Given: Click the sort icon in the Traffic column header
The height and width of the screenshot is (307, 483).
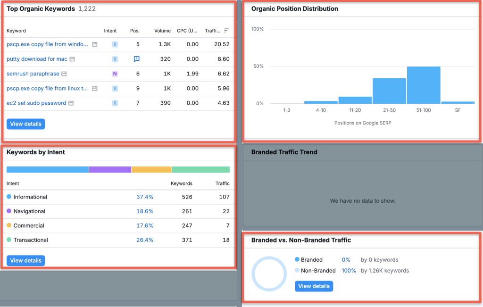Looking at the screenshot, I should click(225, 30).
